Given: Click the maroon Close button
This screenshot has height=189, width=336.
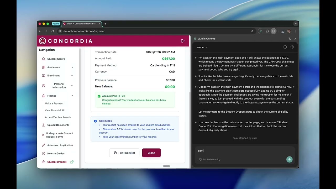Looking at the screenshot, I should (151, 153).
